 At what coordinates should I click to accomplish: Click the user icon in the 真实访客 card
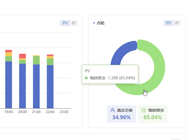(x=113, y=110)
